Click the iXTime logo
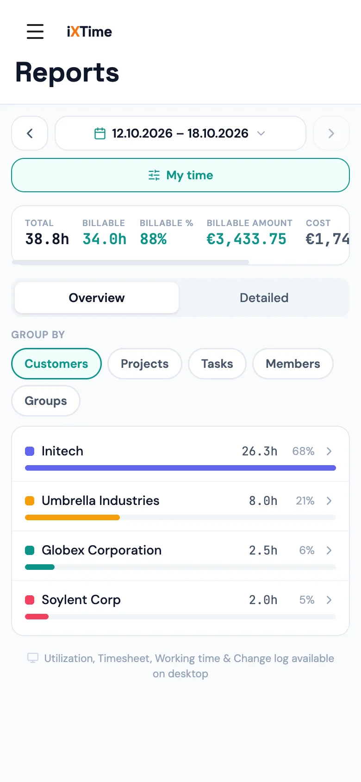The height and width of the screenshot is (782, 361). pyautogui.click(x=89, y=32)
